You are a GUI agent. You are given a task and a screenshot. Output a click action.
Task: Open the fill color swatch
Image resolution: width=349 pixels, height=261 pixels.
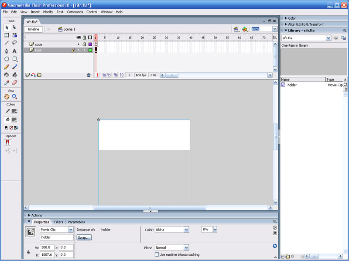coord(14,120)
